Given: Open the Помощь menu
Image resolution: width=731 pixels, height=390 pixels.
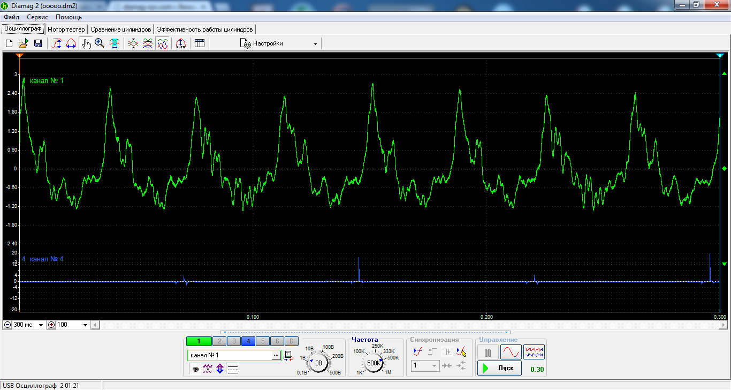Looking at the screenshot, I should tap(69, 17).
